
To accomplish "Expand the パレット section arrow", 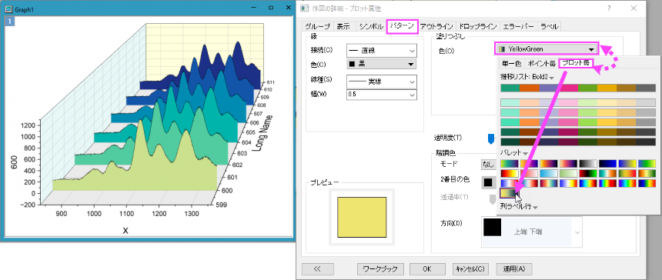I will [525, 154].
